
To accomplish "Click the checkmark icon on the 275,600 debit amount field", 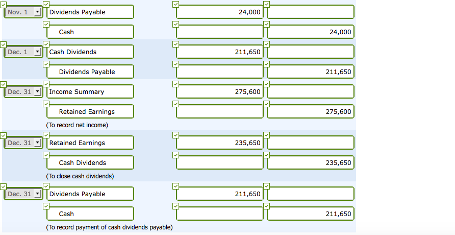I will 175,84.
